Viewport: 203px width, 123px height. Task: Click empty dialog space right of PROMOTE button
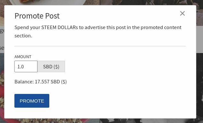click(117, 101)
